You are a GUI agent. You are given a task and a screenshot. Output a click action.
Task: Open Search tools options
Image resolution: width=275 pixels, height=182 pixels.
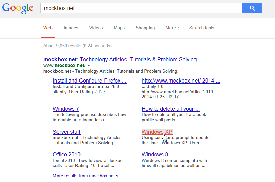202,28
